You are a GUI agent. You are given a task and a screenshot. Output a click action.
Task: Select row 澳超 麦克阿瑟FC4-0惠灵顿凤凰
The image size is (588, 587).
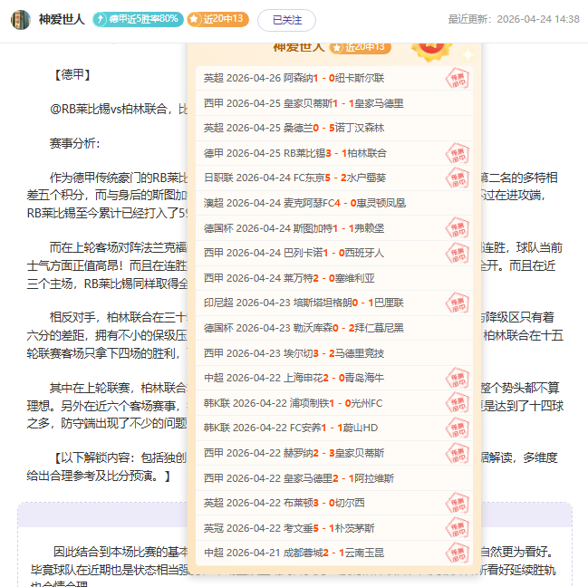334,203
